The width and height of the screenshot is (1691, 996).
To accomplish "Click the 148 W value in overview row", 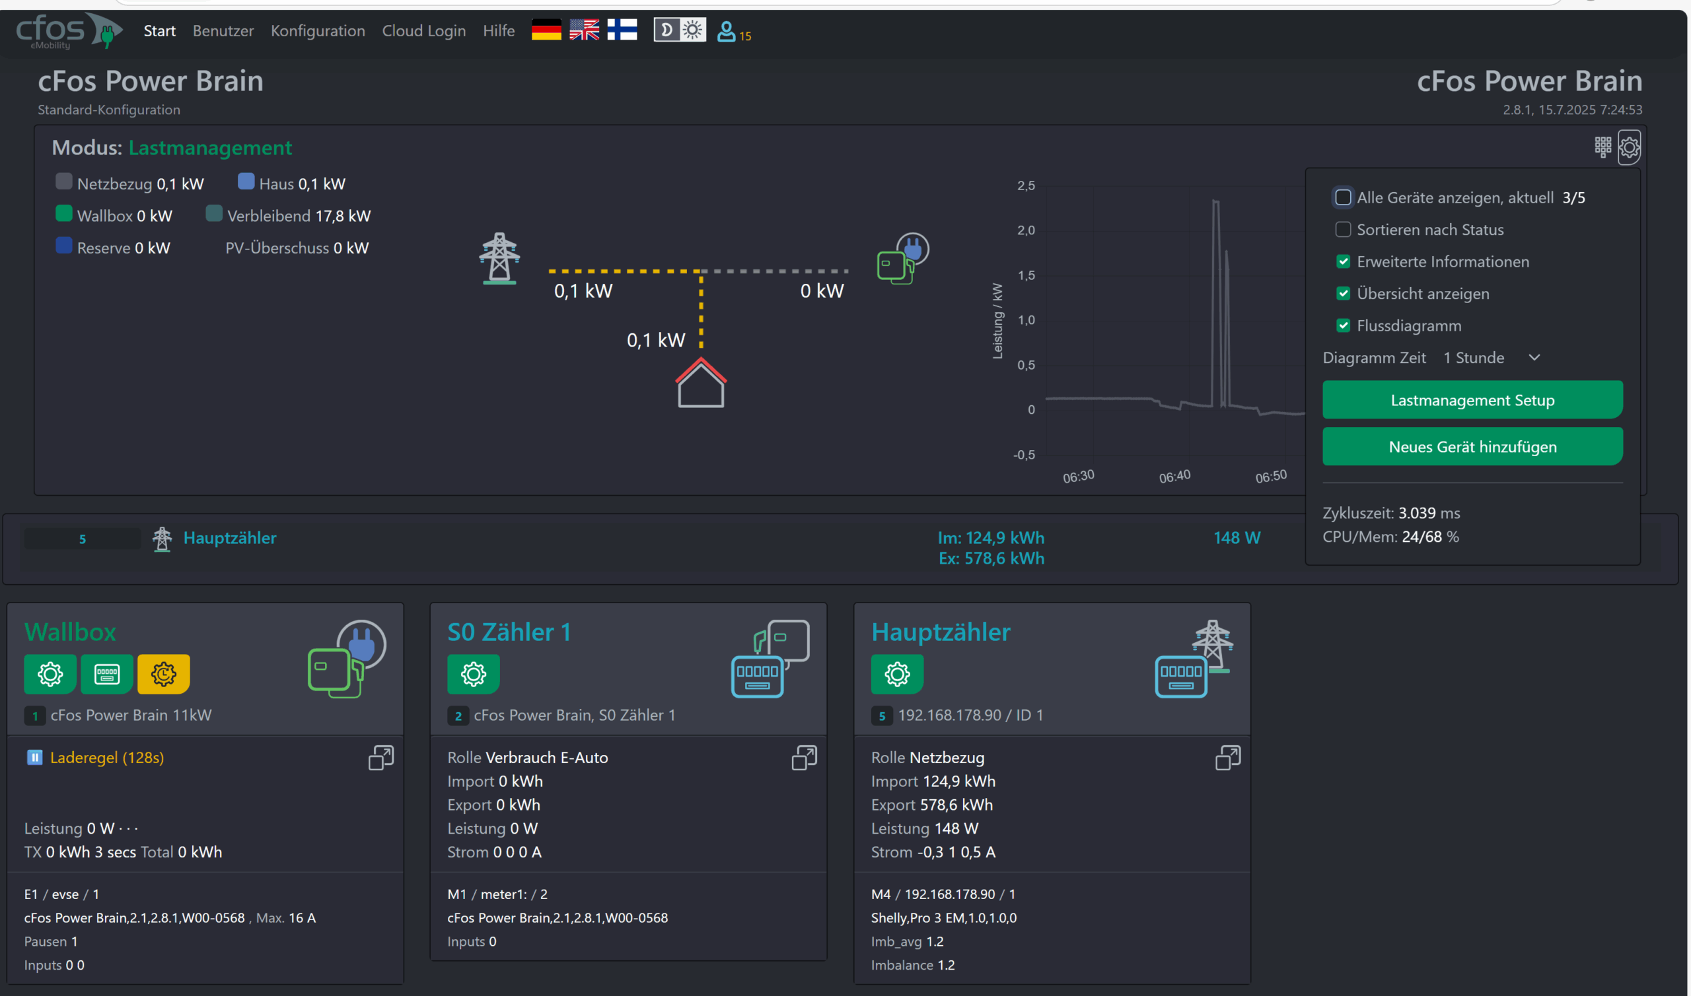I will click(1237, 539).
